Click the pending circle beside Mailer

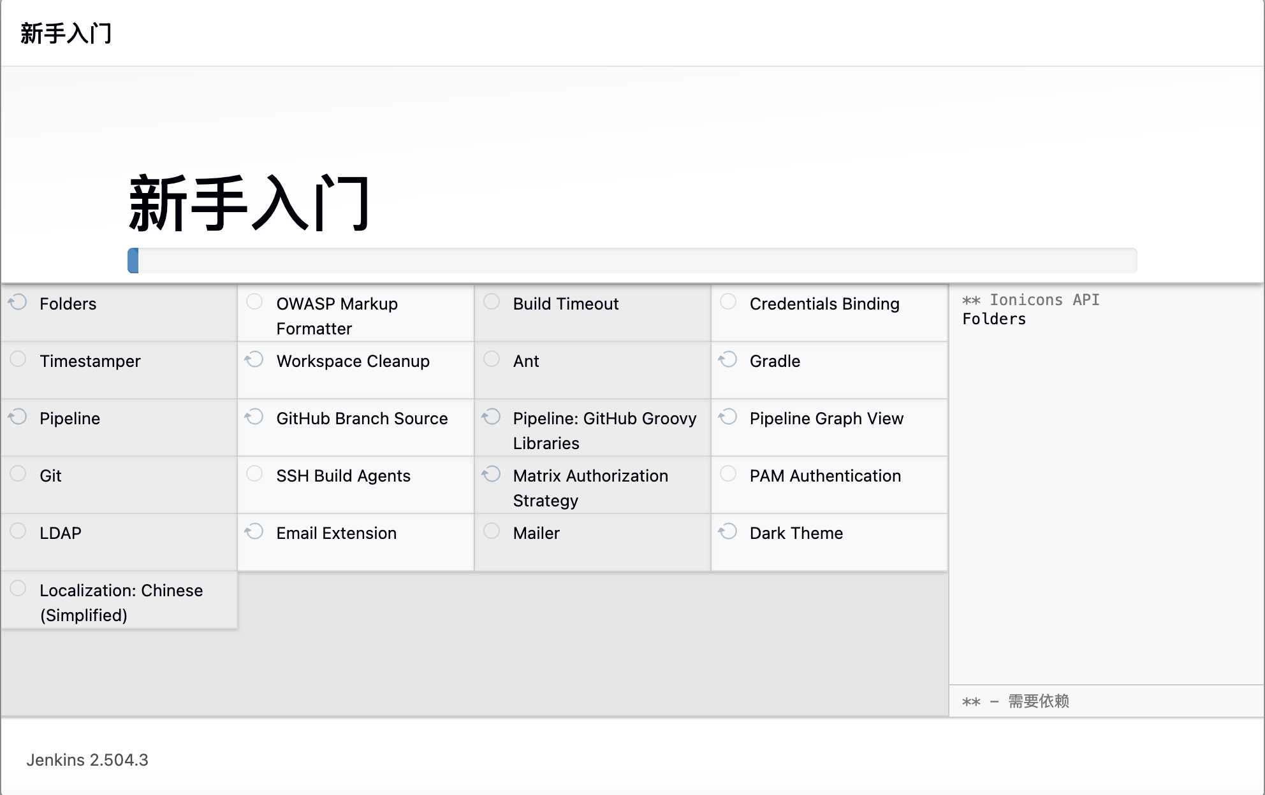coord(492,531)
